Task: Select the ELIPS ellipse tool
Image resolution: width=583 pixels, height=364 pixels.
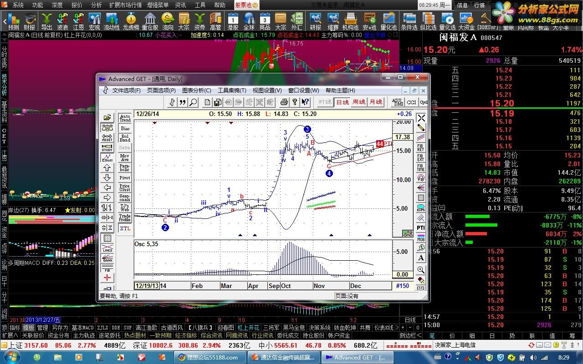Action: pos(421,208)
